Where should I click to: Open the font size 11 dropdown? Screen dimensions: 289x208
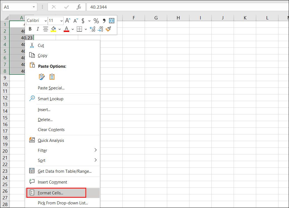tap(61, 21)
